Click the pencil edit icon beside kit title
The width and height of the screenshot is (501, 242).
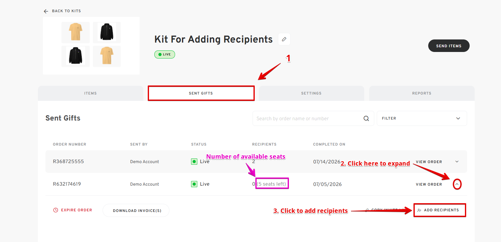pyautogui.click(x=284, y=39)
